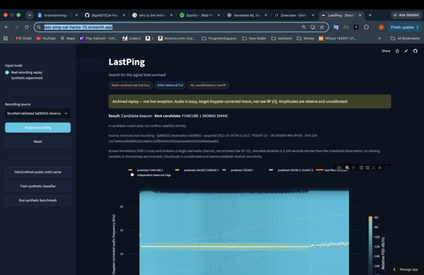The width and height of the screenshot is (424, 275).
Task: Close the LastPing tab
Action: coord(360,15)
